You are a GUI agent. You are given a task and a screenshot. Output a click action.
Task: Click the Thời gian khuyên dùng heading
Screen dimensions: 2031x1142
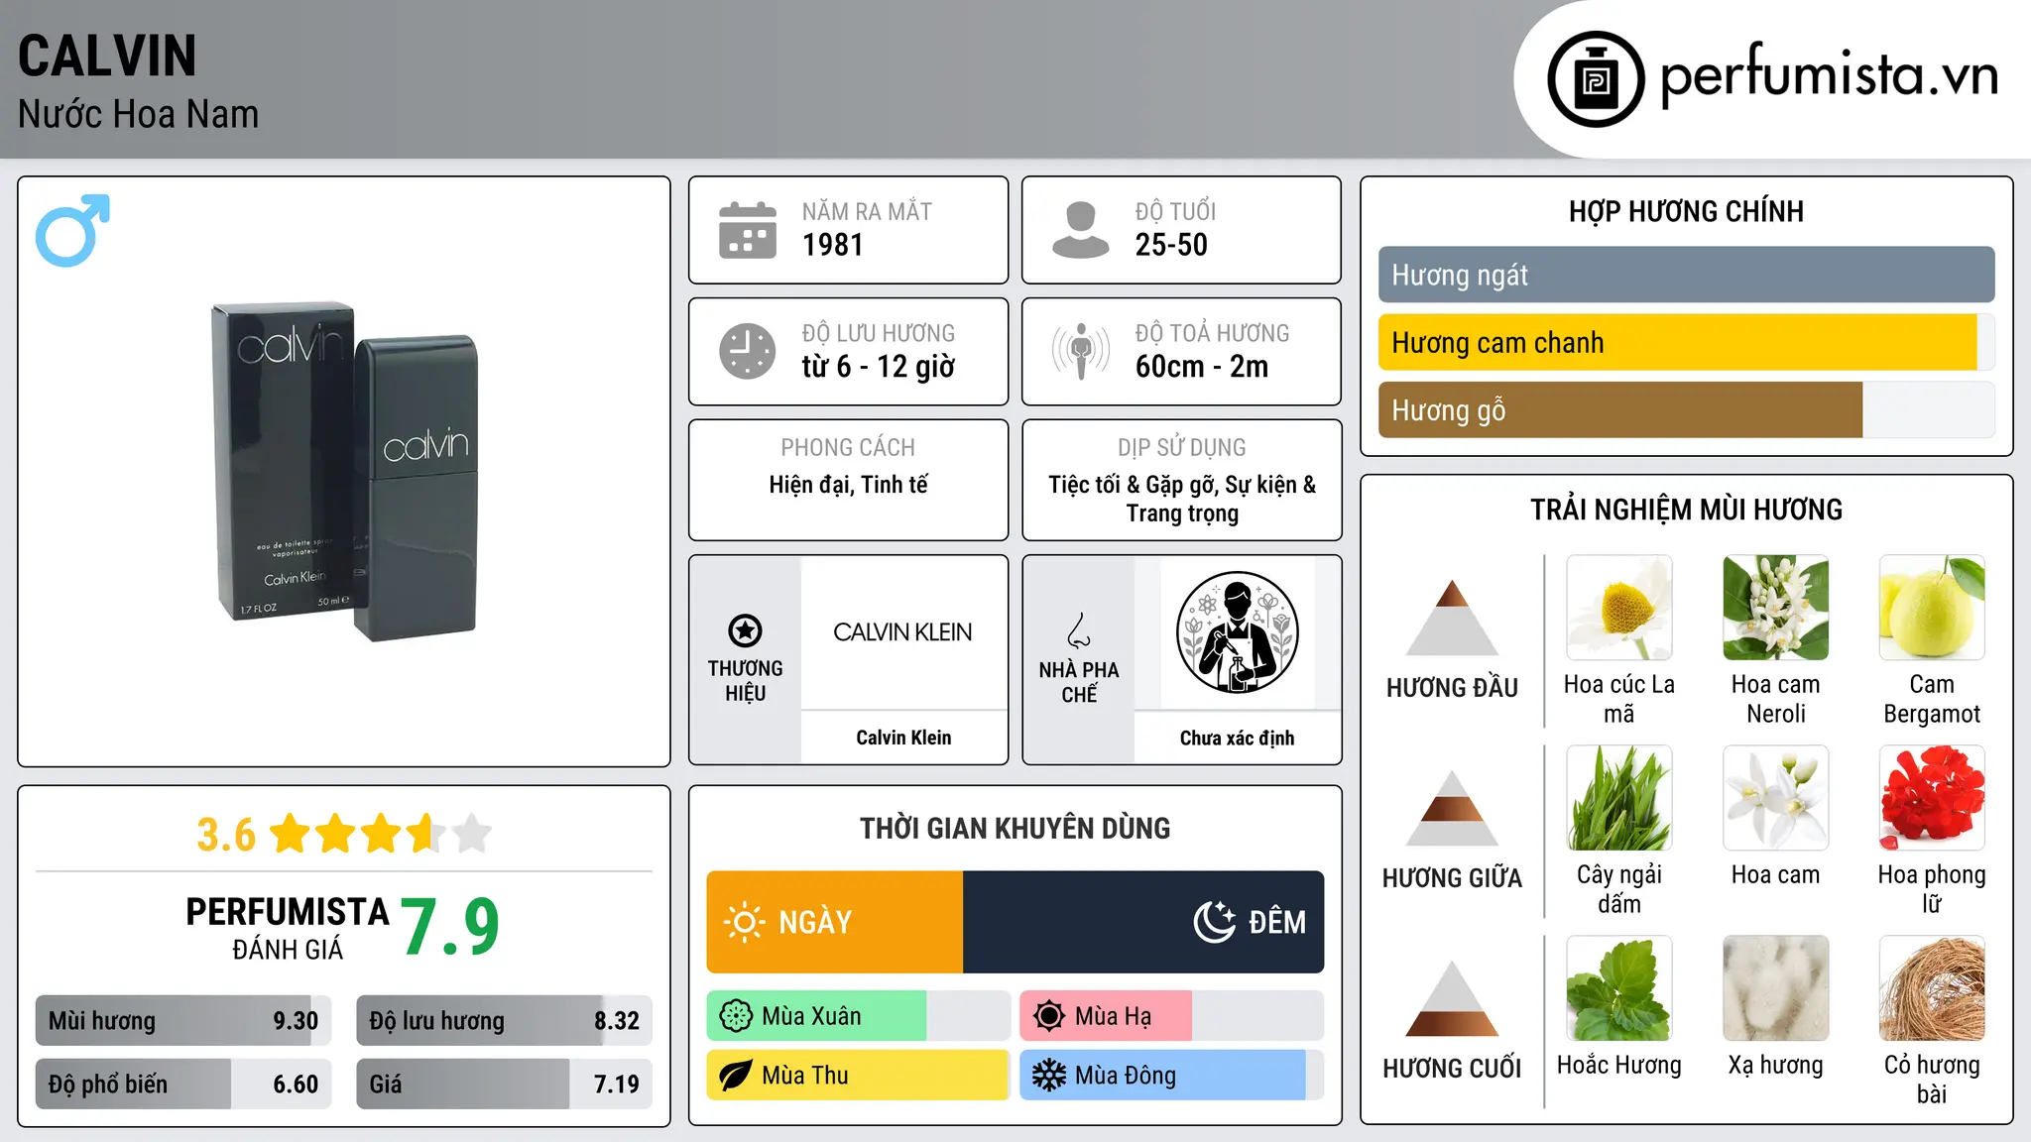(1015, 828)
